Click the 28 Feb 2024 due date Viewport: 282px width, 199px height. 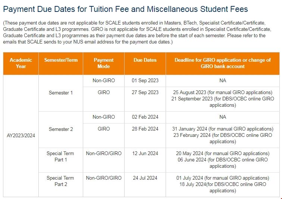click(145, 129)
